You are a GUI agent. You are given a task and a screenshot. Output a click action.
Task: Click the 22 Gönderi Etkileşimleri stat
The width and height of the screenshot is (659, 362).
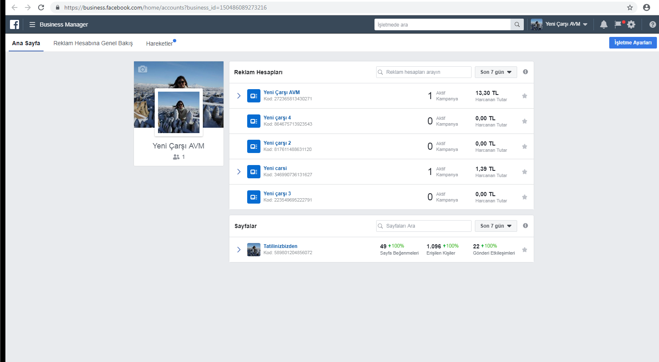(x=494, y=249)
